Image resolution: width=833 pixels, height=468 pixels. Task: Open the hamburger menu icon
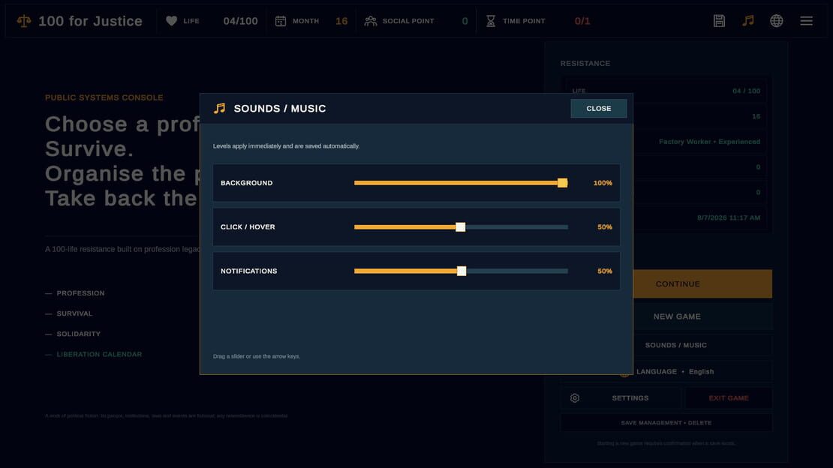(807, 21)
